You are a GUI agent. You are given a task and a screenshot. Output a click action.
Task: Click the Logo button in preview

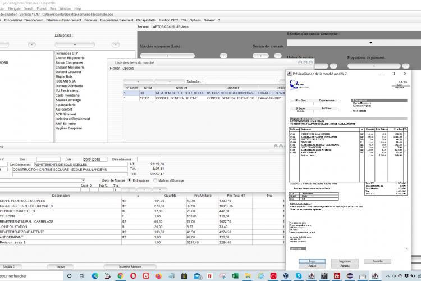(x=312, y=261)
